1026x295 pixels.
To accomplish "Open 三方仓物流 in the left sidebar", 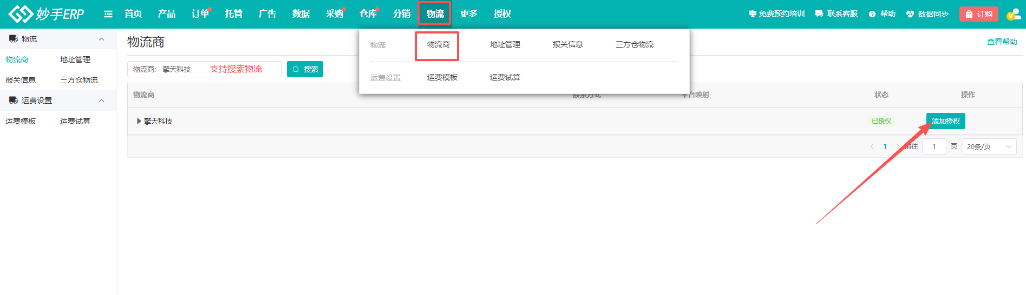I will pos(79,80).
